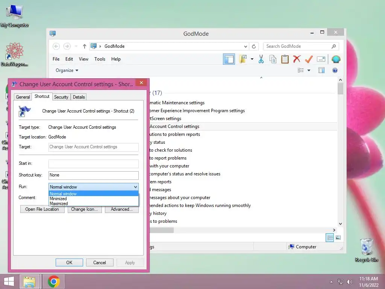Select Maximized run option
Viewport: 385px width, 289px height.
pyautogui.click(x=94, y=204)
